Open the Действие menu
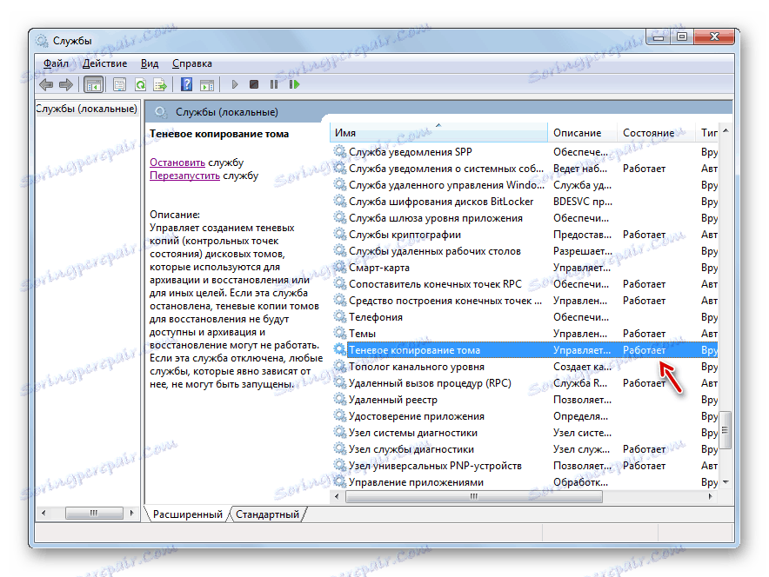Image resolution: width=769 pixels, height=577 pixels. [x=104, y=63]
